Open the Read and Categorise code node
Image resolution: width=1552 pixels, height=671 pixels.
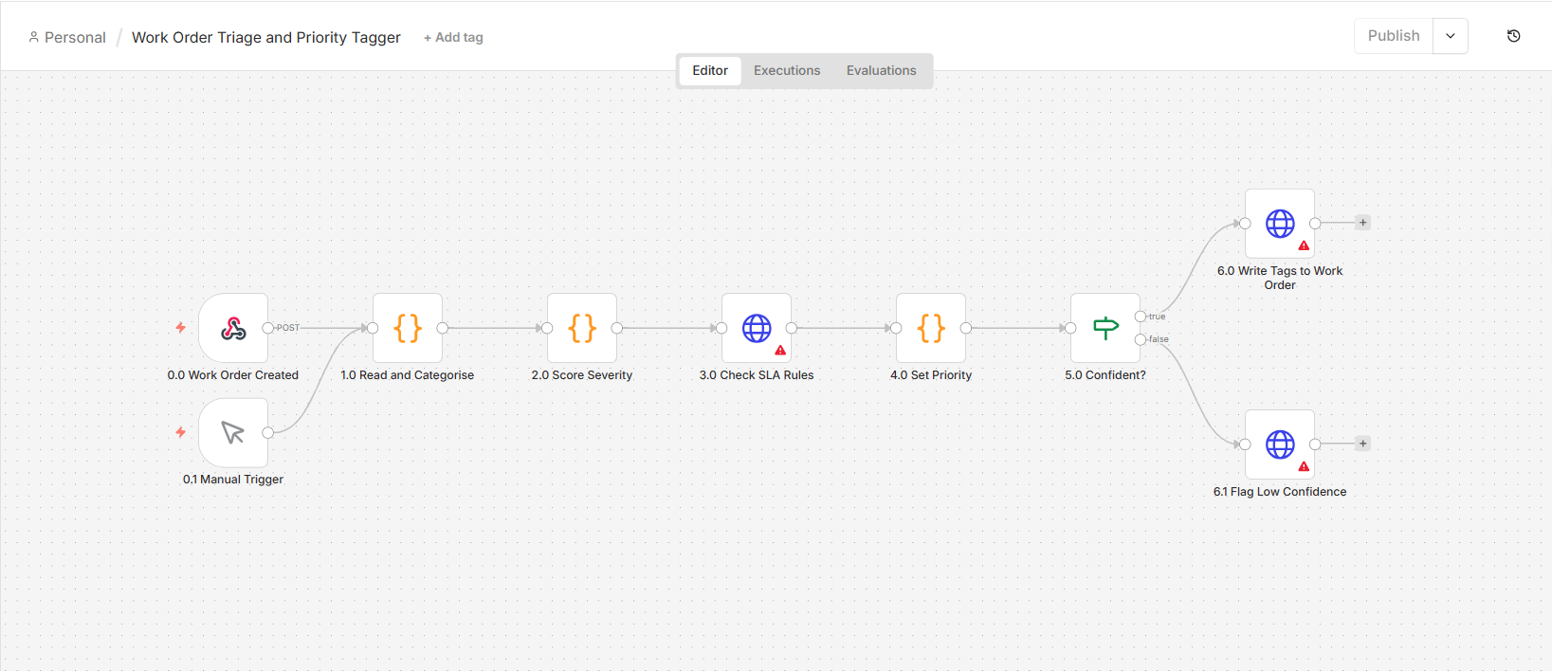click(x=408, y=328)
